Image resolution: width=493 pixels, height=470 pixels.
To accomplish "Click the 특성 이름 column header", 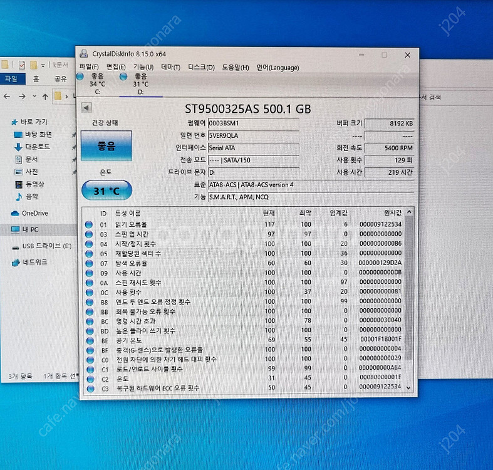I will pos(128,213).
